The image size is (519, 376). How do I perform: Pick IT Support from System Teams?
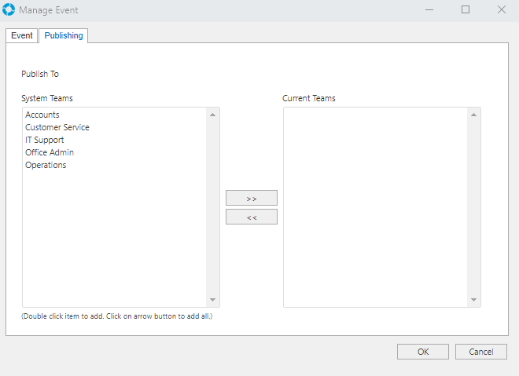pyautogui.click(x=45, y=140)
